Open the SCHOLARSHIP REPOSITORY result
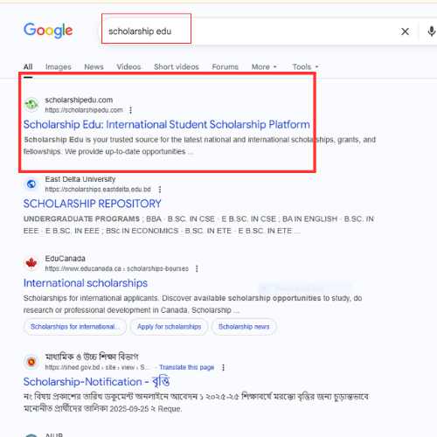 [x=92, y=204]
